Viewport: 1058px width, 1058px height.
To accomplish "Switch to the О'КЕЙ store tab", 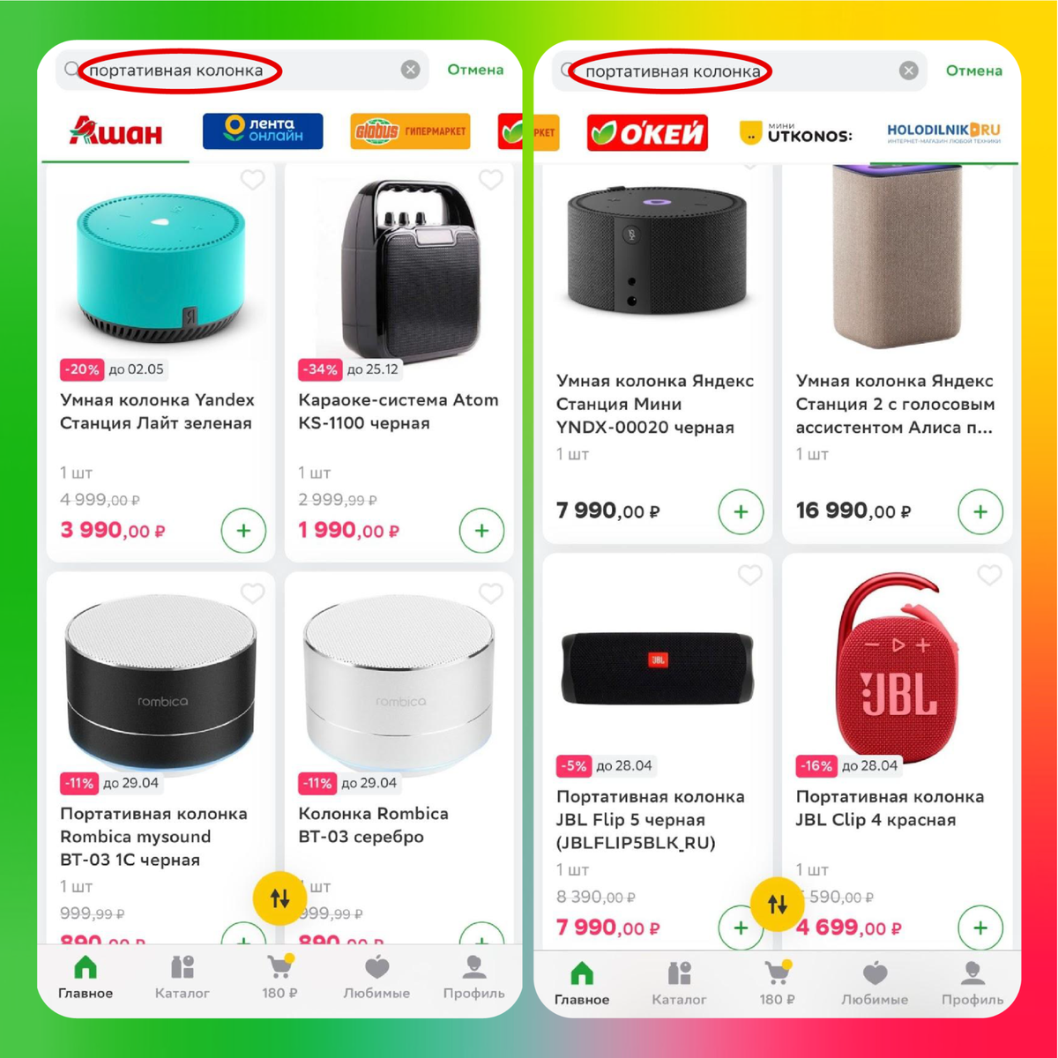I will 647,132.
